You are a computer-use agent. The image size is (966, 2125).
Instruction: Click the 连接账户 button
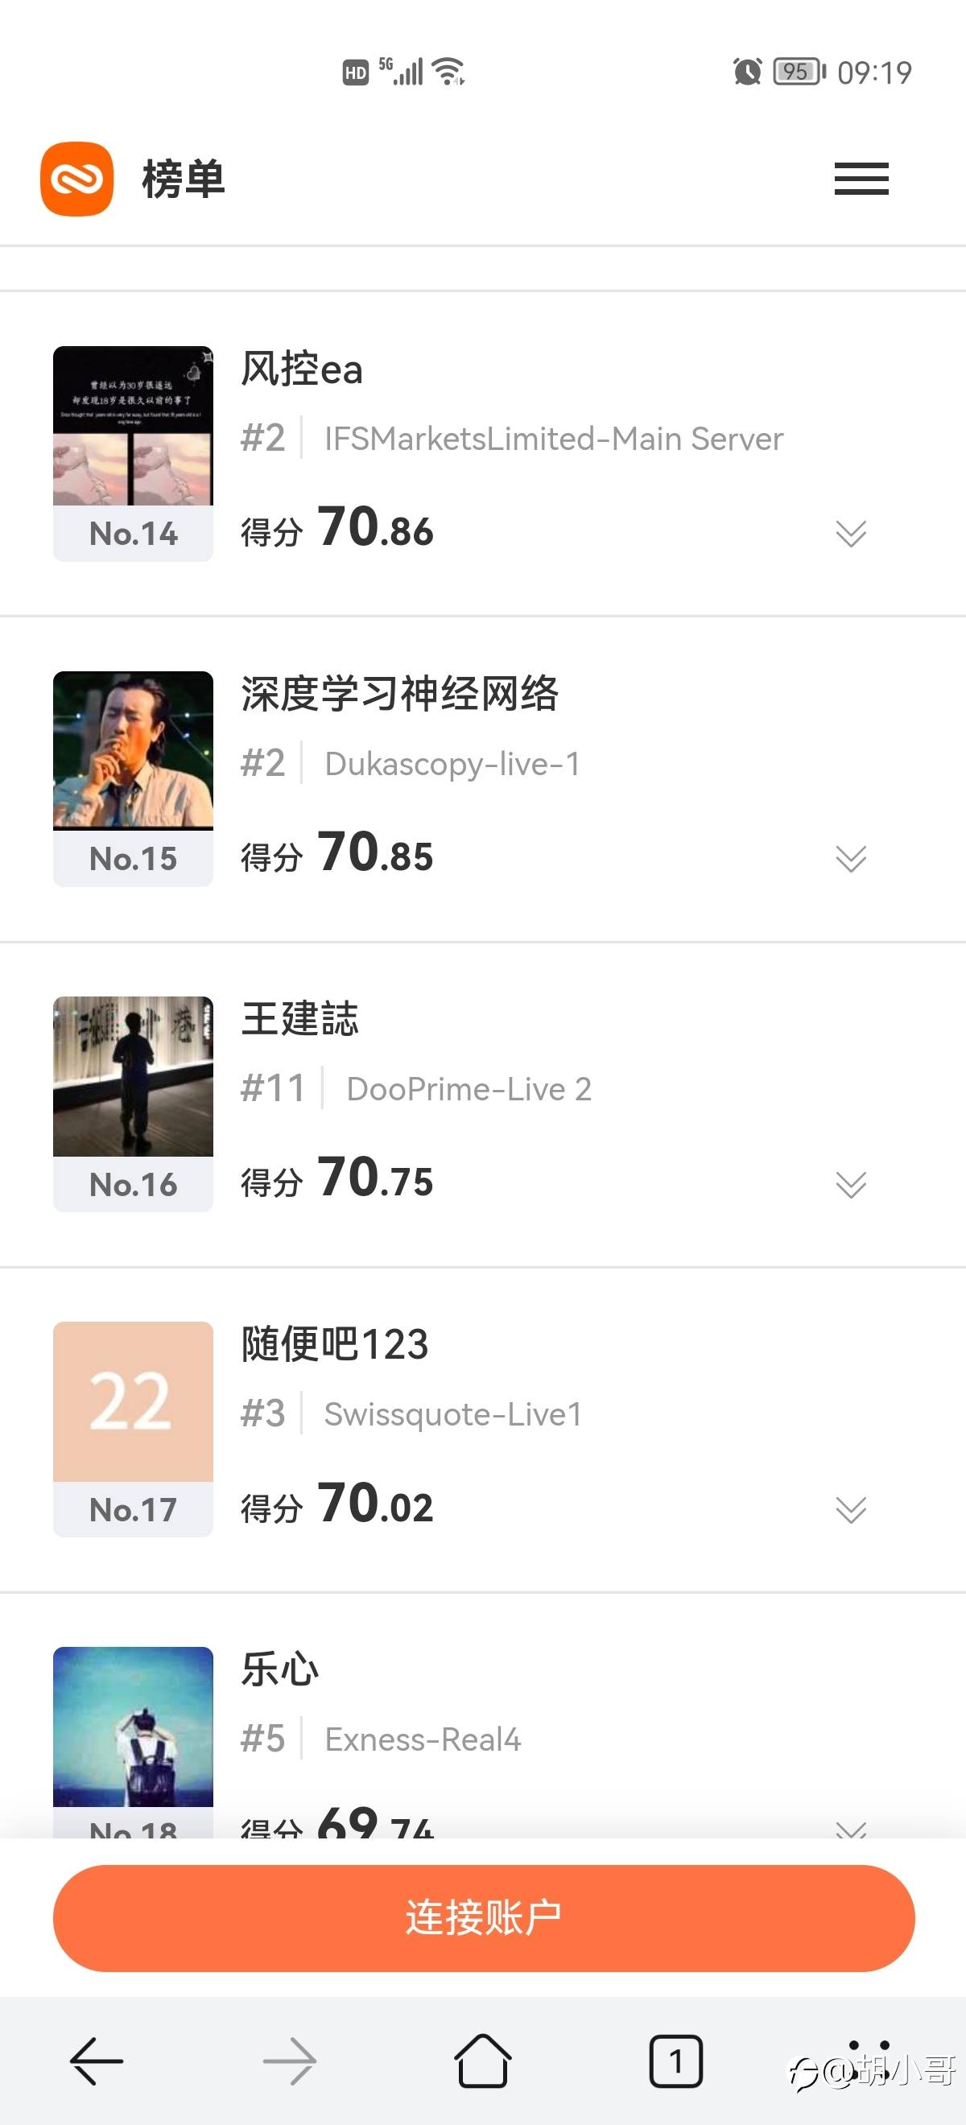point(484,1918)
